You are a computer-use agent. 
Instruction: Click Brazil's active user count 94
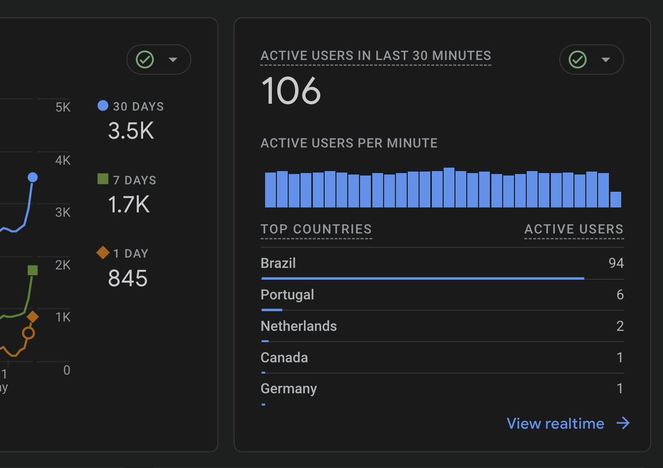(616, 264)
